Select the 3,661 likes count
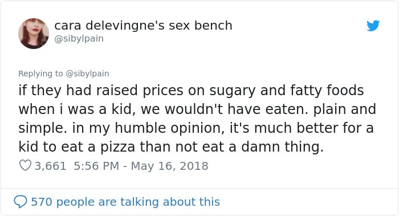Viewport: 399px width, 216px height. [50, 166]
